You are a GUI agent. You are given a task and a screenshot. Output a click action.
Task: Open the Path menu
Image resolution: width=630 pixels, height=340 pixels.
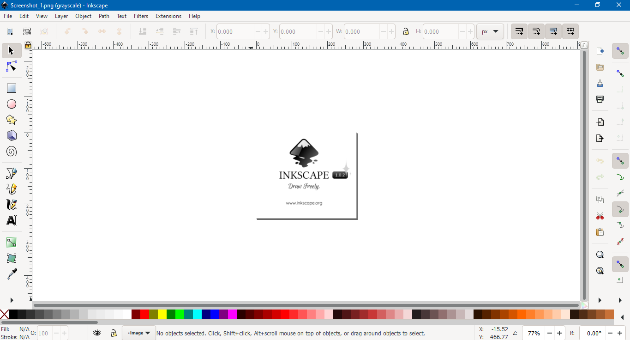pyautogui.click(x=104, y=16)
